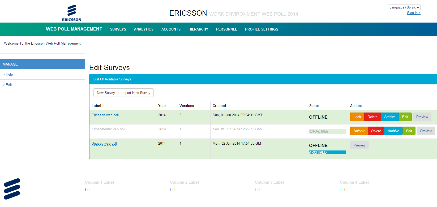This screenshot has height=207, width=437.
Task: Preview the Unused web poll survey
Action: 359,145
